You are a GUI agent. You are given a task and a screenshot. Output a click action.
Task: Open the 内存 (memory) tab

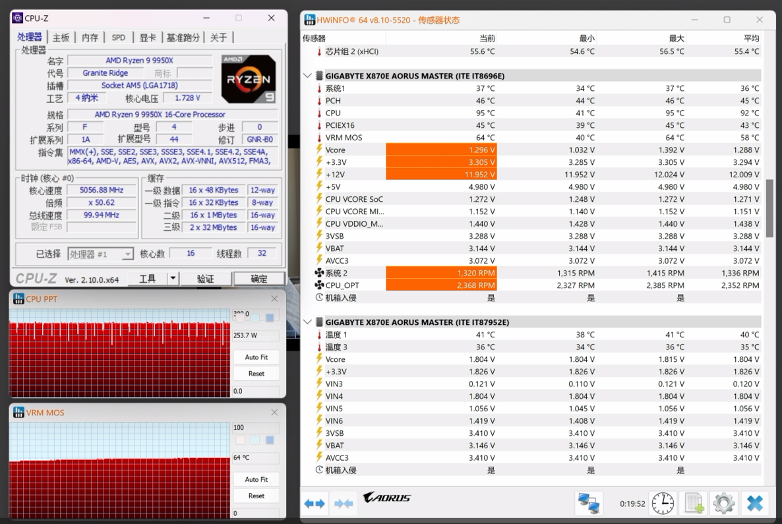click(90, 38)
